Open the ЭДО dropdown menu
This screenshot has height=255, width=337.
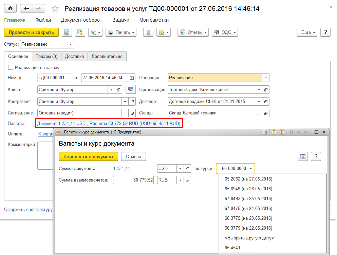(225, 33)
